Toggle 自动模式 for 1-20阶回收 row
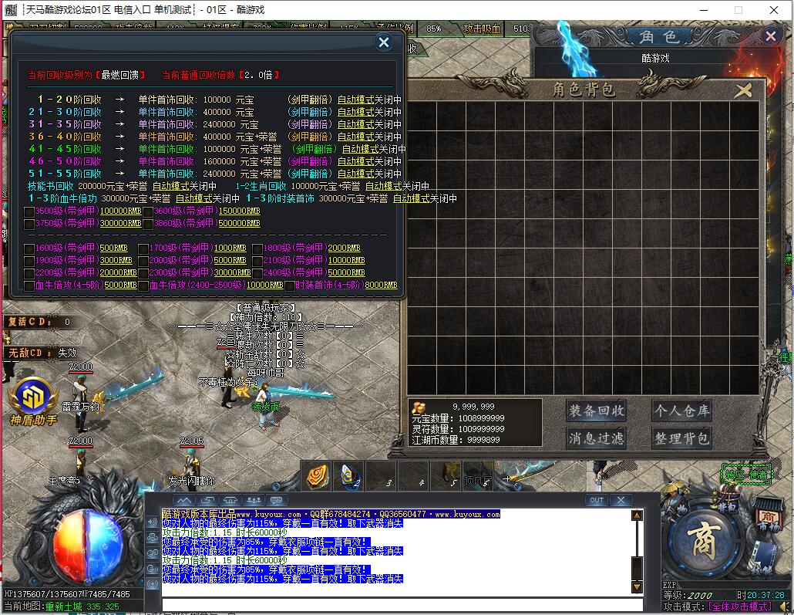This screenshot has height=615, width=794. pos(355,100)
